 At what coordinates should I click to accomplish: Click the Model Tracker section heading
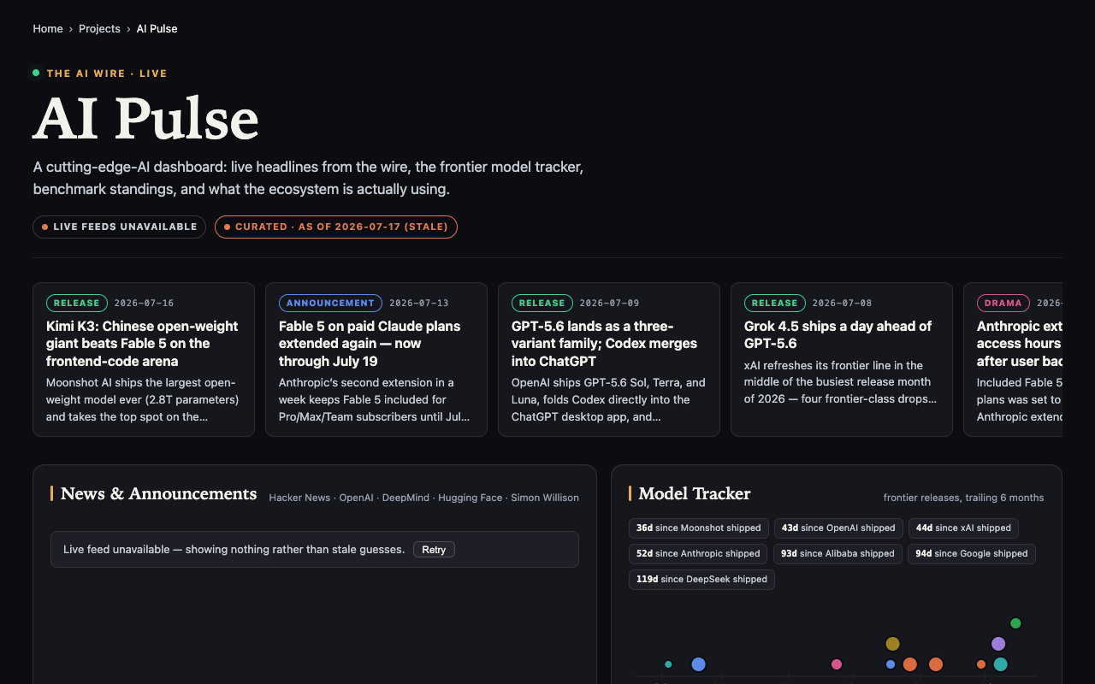click(695, 493)
